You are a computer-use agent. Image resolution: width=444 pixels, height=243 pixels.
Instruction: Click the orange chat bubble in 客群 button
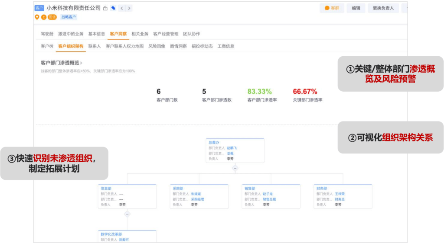point(327,8)
